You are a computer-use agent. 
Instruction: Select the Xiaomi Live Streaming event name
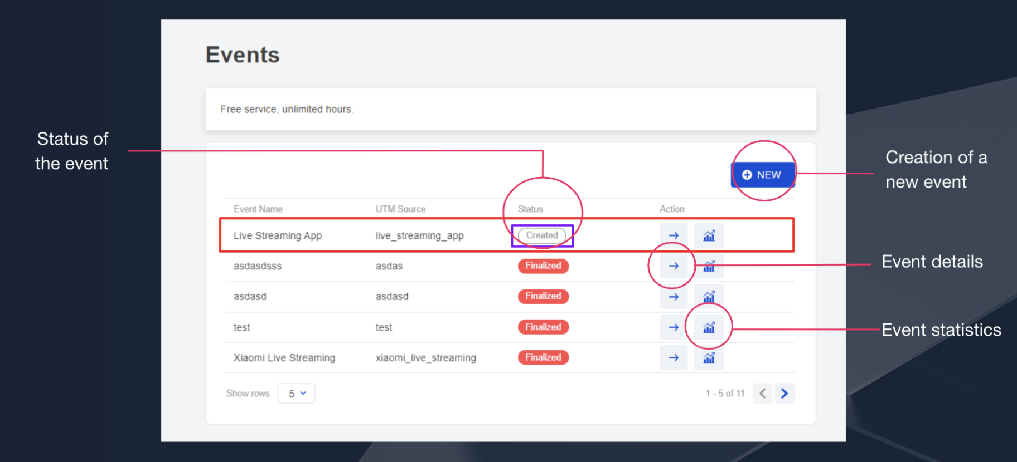[284, 358]
